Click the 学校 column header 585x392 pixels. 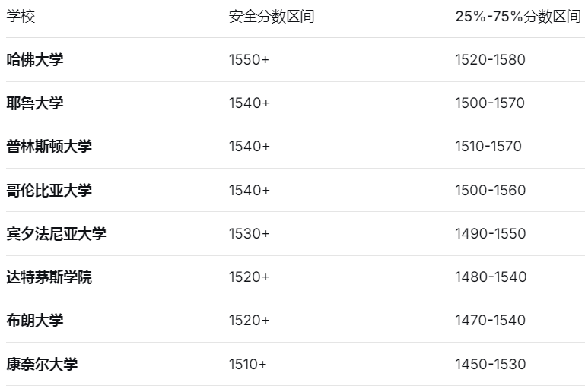(21, 17)
